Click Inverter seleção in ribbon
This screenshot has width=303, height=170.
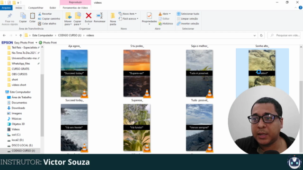188,24
